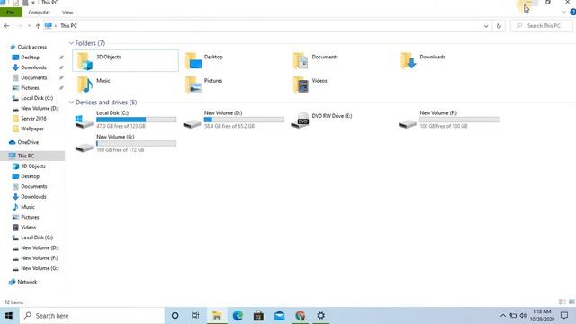Open the Downloads folder in Folders section

[x=409, y=61]
